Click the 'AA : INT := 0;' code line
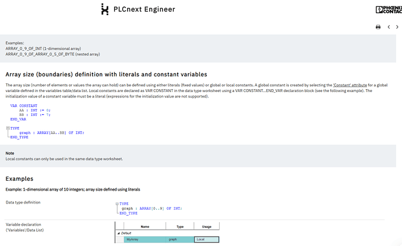The width and height of the screenshot is (402, 246). [34, 110]
